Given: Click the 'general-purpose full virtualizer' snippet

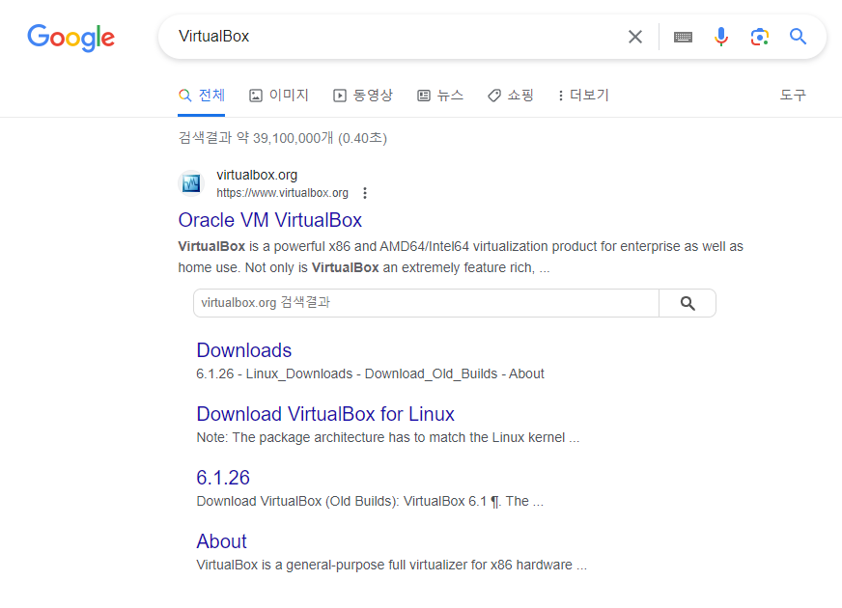Looking at the screenshot, I should (x=391, y=566).
